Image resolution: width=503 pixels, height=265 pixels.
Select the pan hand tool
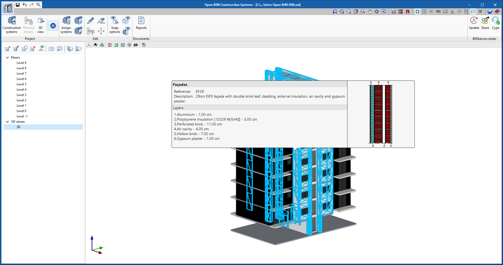(370, 11)
